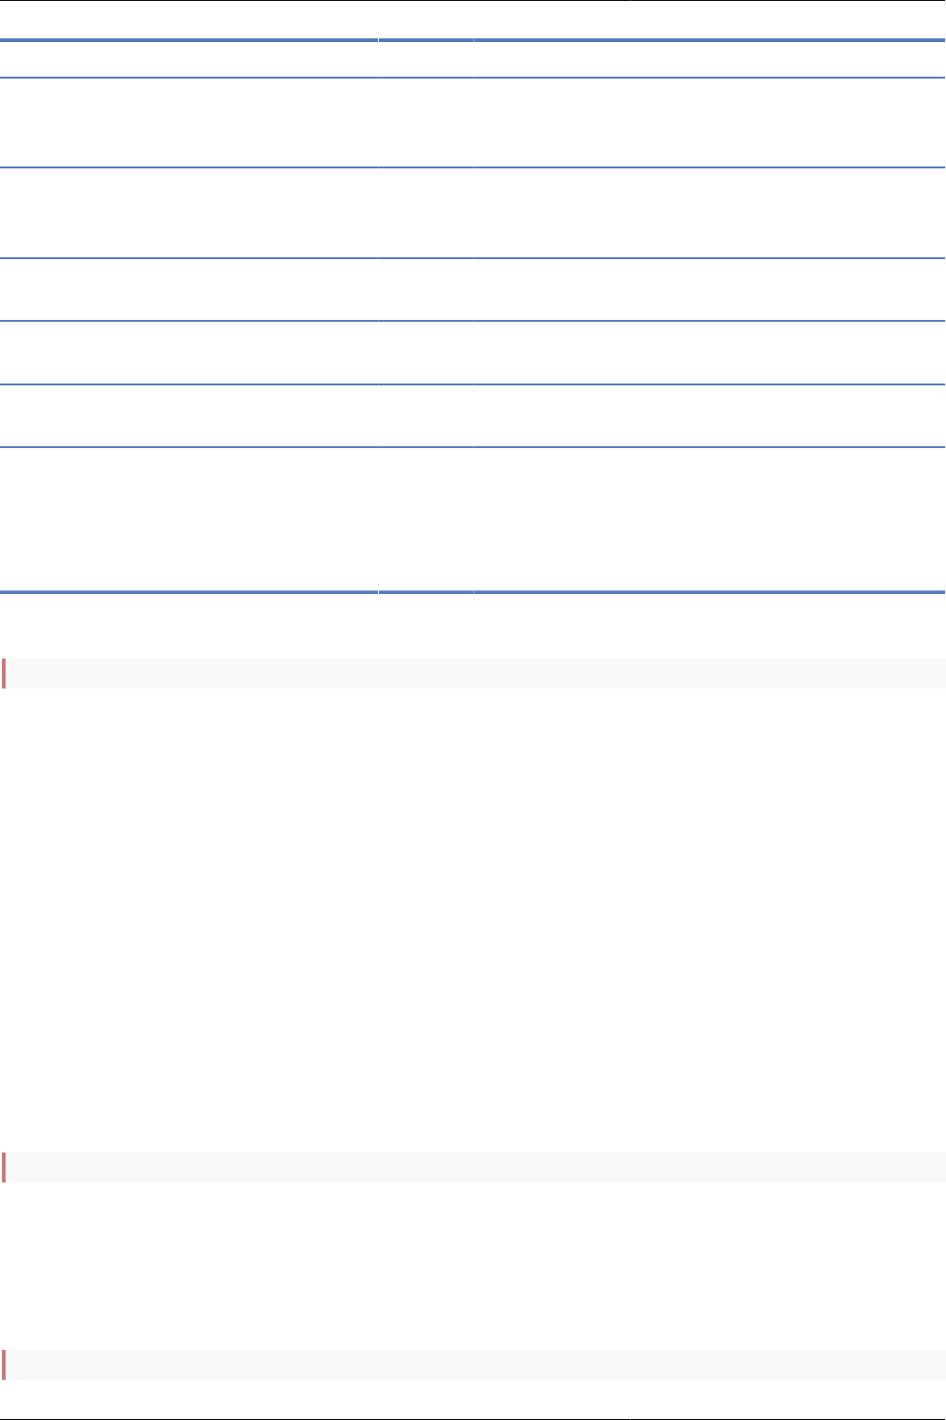Click the narrow middle cell of the last table row
Image resolution: width=946 pixels, height=1420 pixels.
(426, 519)
